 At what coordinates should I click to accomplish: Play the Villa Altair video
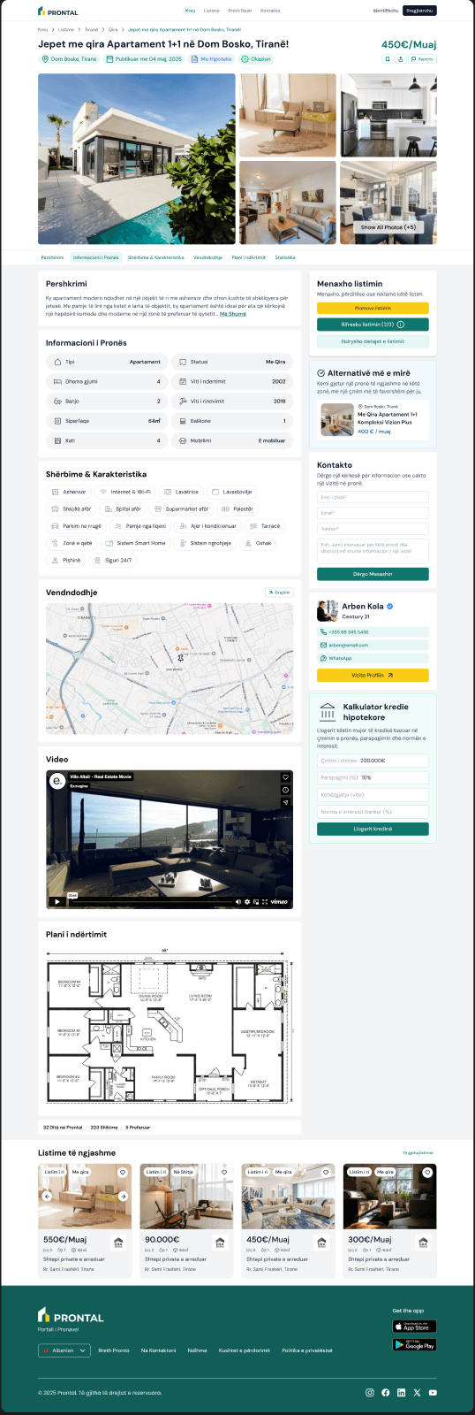57,902
